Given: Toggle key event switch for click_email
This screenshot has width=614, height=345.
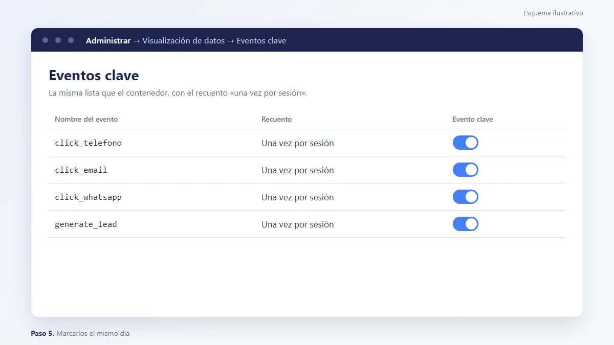Looking at the screenshot, I should point(466,170).
